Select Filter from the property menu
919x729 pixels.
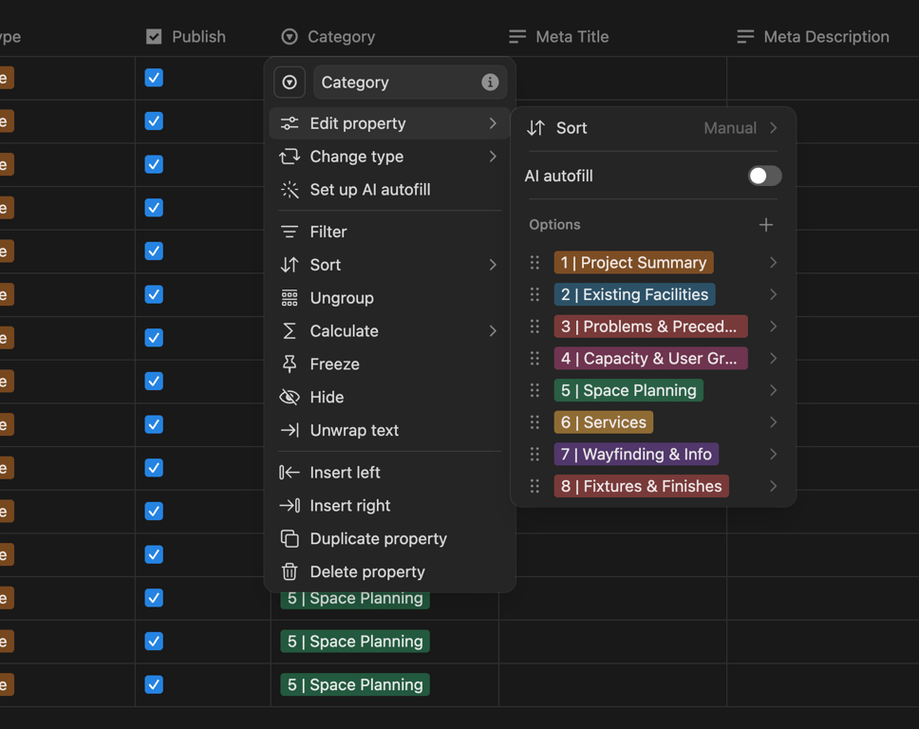[328, 232]
